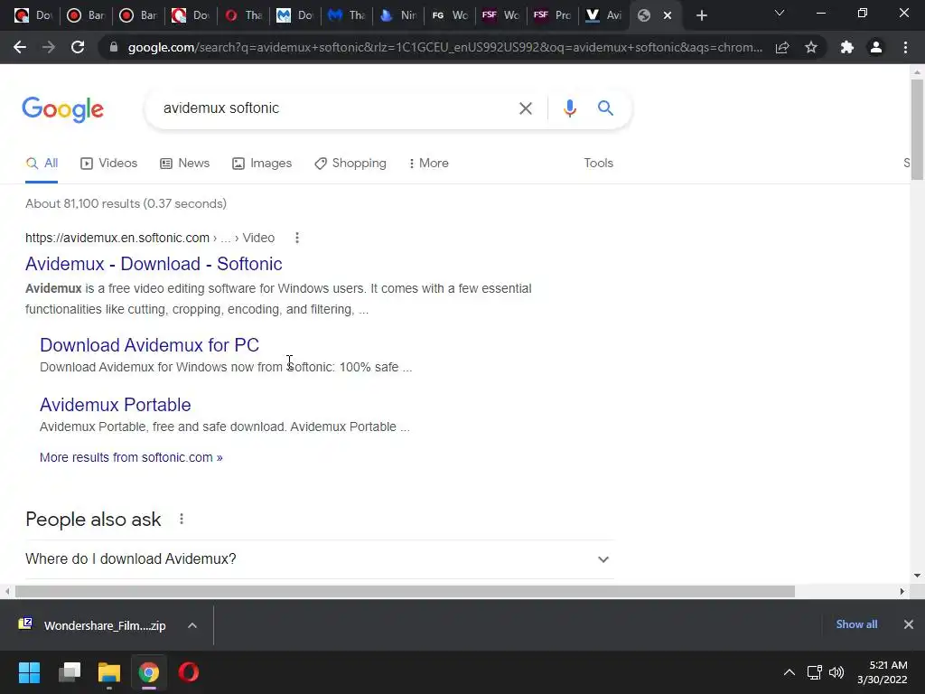925x694 pixels.
Task: Submit search with magnifier icon
Action: click(x=605, y=108)
